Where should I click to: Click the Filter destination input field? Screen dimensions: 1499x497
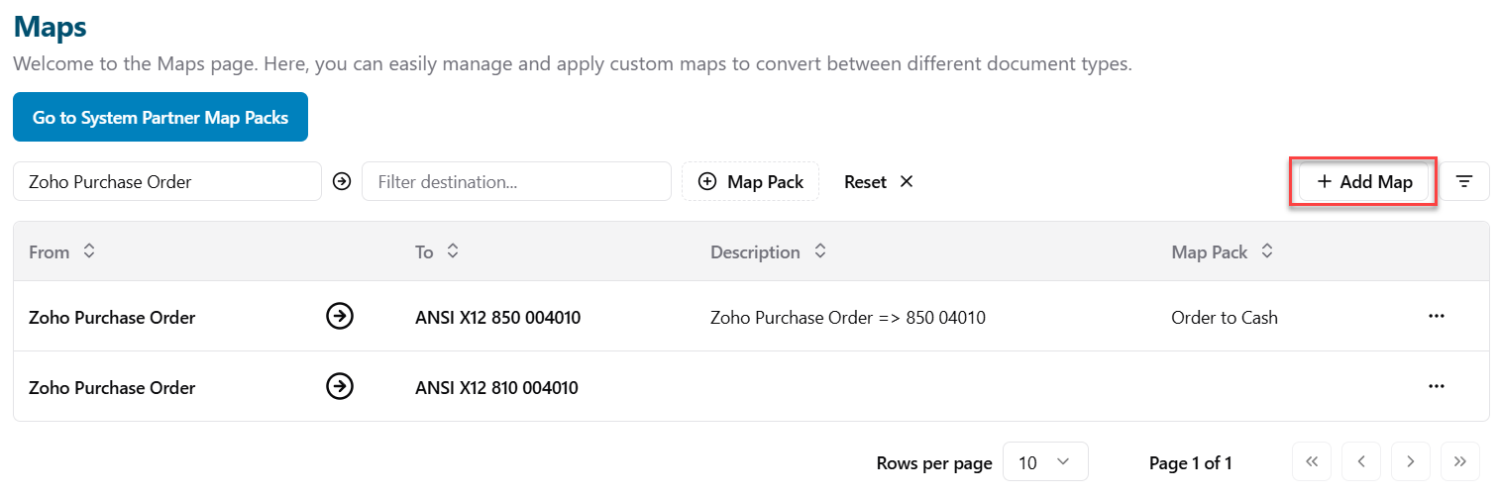[x=516, y=182]
